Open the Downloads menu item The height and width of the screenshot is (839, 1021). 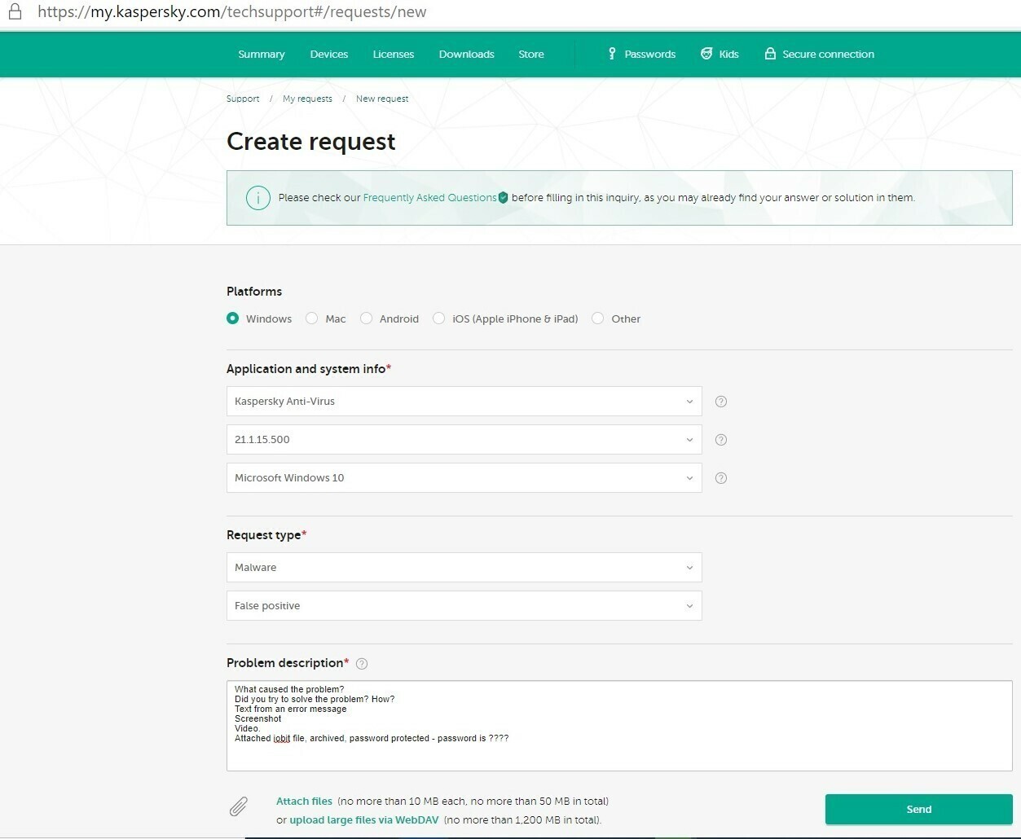pyautogui.click(x=466, y=55)
